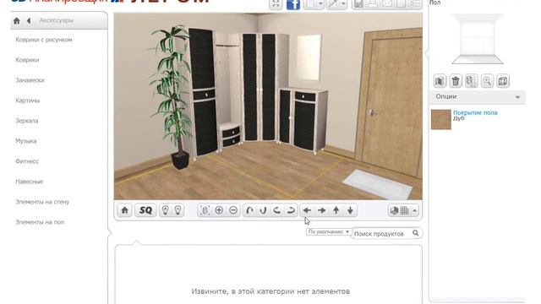
Task: Open the Зеркала category
Action: coord(27,121)
